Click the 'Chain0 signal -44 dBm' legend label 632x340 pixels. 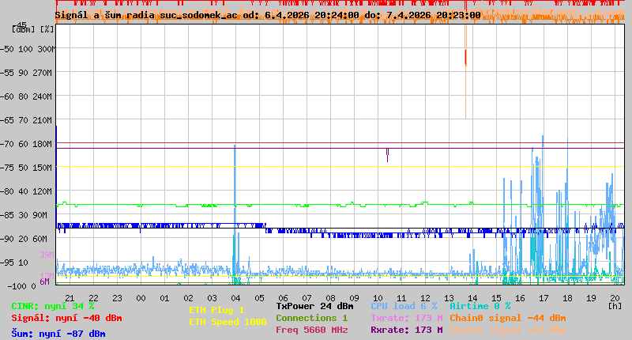tap(508, 318)
